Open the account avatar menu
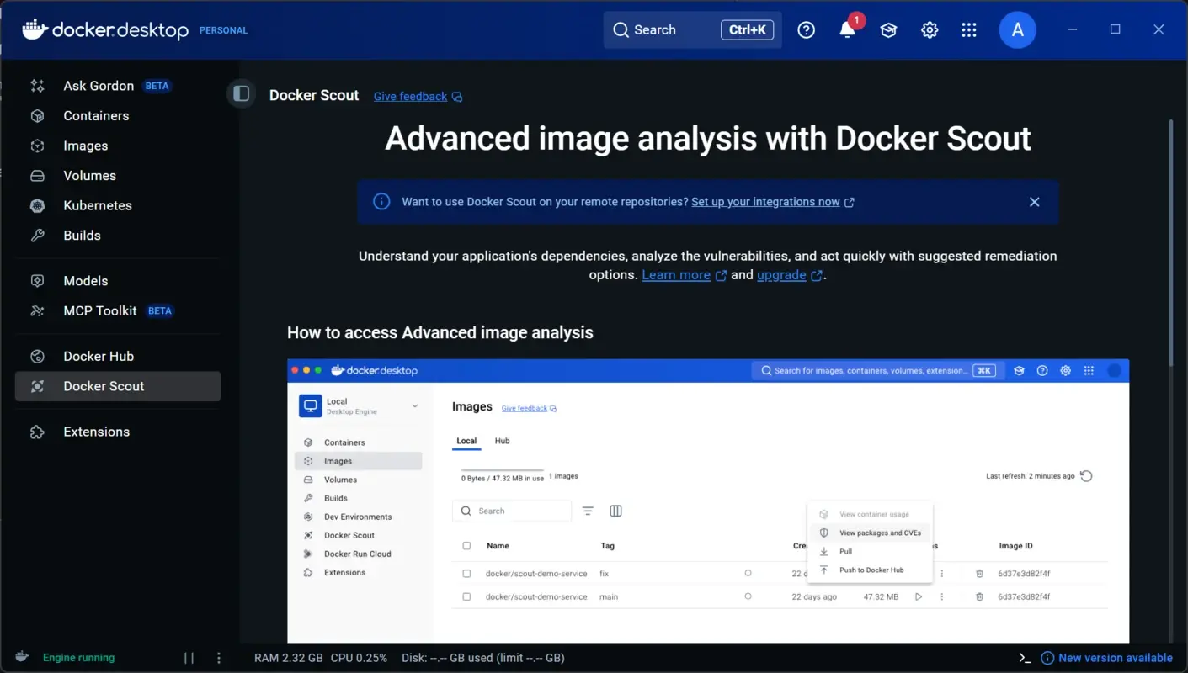1188x673 pixels. [x=1017, y=29]
